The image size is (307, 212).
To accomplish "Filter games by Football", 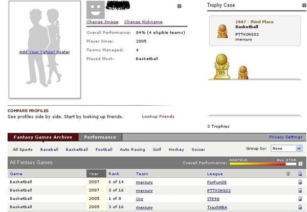I will click(x=104, y=150).
